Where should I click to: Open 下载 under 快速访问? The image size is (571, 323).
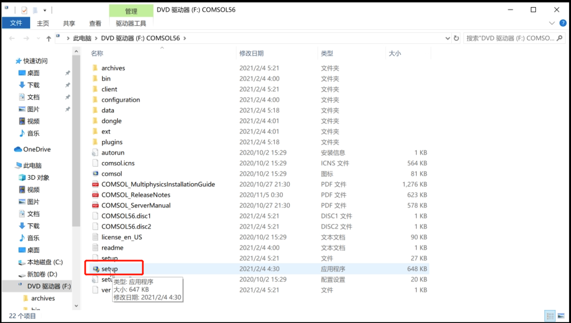point(33,85)
